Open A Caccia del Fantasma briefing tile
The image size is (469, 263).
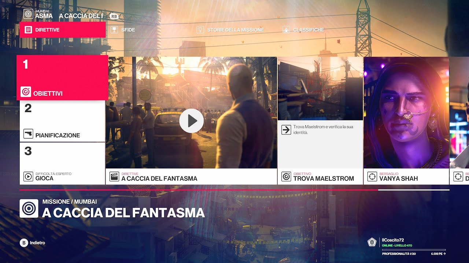point(191,121)
